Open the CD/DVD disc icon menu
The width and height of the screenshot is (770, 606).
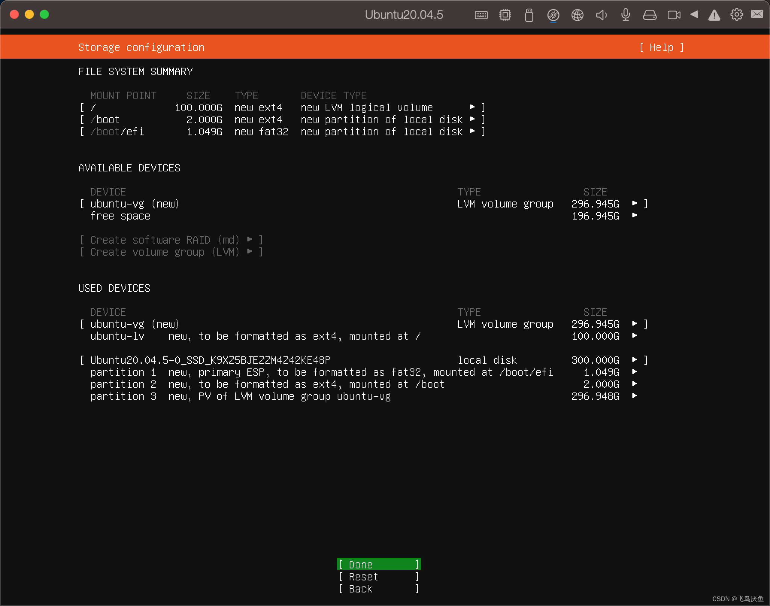(x=553, y=15)
